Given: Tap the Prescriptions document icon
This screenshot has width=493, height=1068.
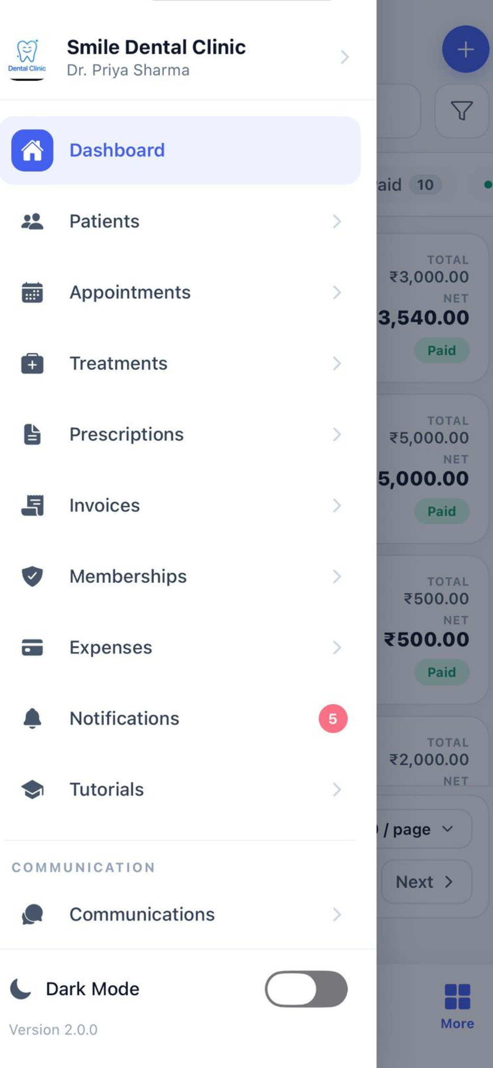Looking at the screenshot, I should [32, 435].
